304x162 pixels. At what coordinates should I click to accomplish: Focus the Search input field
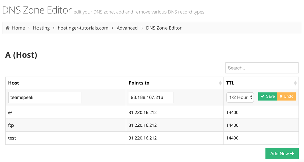[262, 68]
